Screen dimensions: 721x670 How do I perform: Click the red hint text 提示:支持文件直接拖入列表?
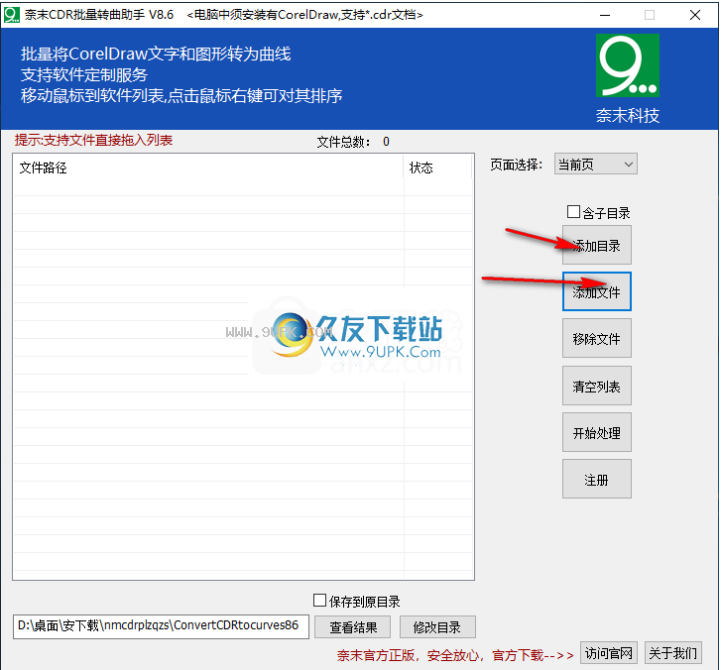[x=93, y=140]
